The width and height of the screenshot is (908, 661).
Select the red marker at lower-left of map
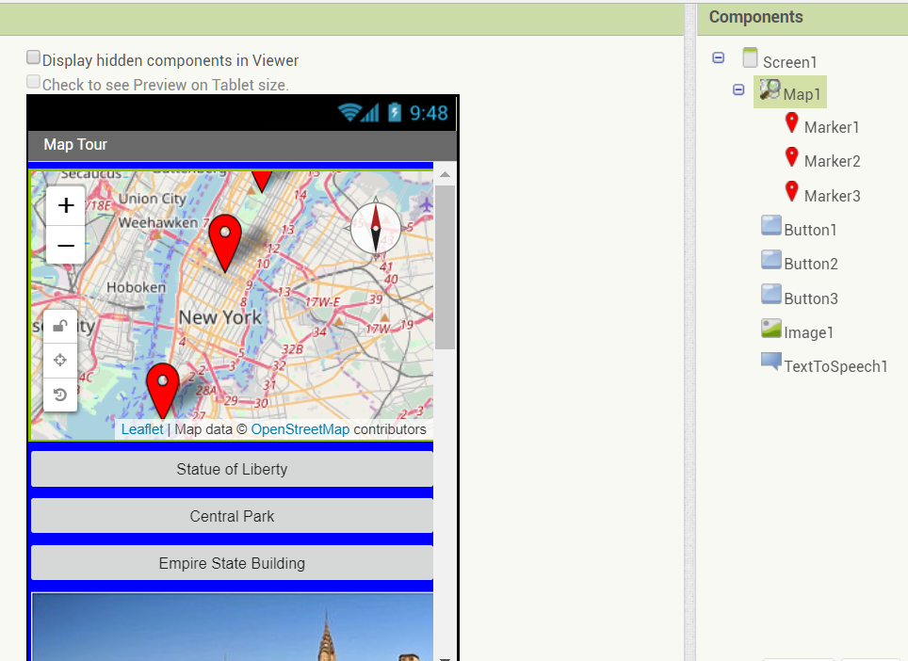[163, 392]
